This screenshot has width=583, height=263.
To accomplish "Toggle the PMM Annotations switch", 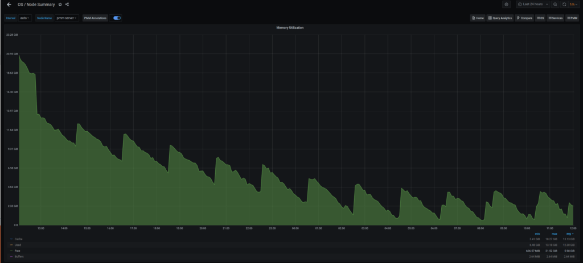I will point(117,18).
